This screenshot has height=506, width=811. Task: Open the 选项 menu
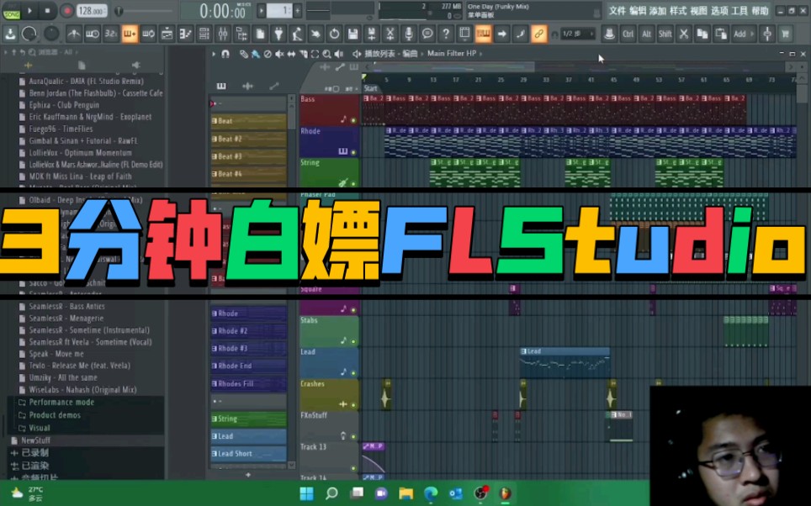coord(721,10)
